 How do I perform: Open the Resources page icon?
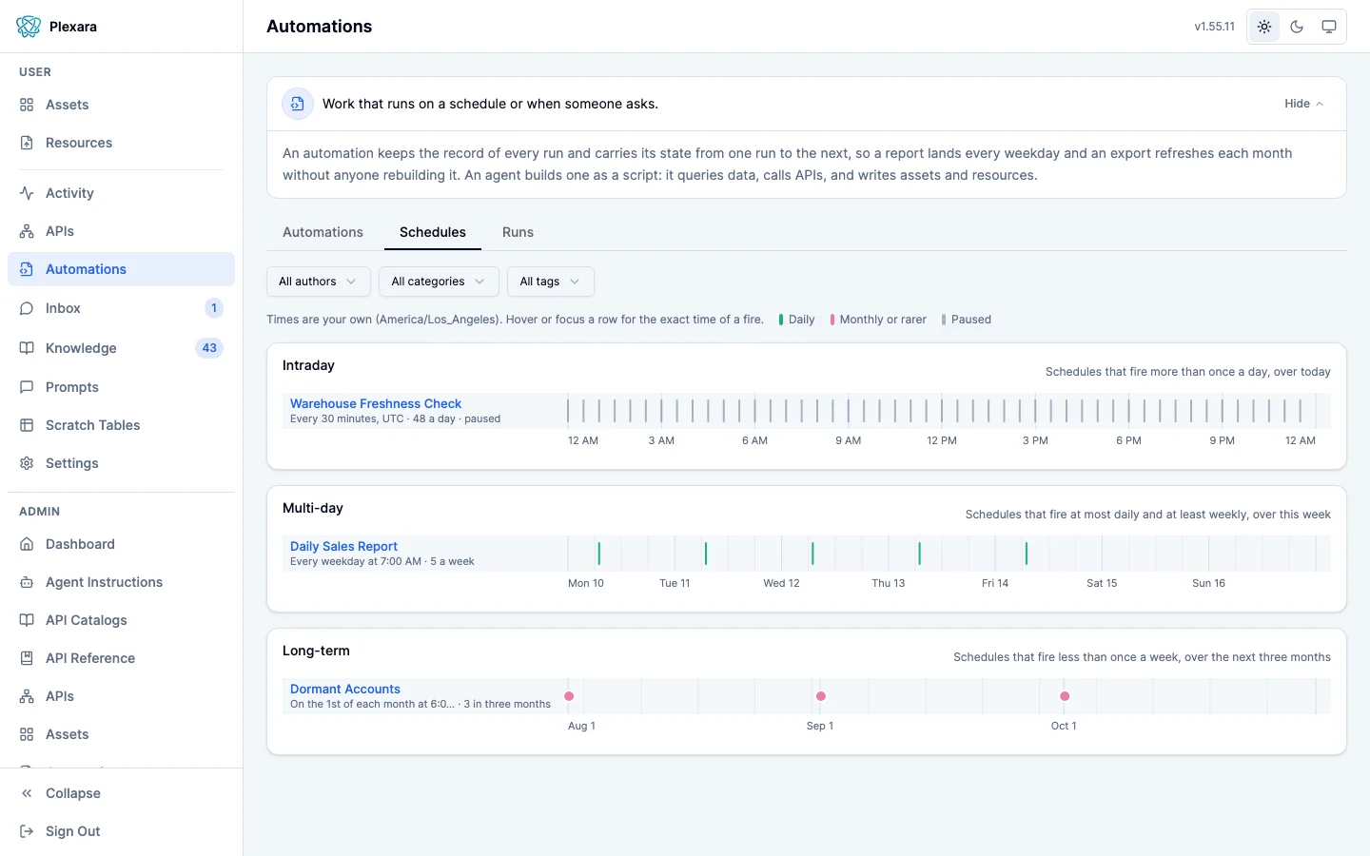click(x=27, y=143)
